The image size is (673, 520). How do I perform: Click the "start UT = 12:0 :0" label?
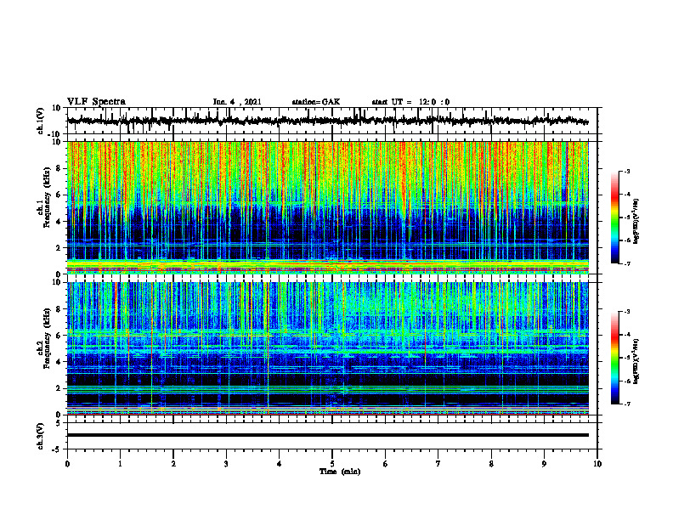[x=410, y=102]
